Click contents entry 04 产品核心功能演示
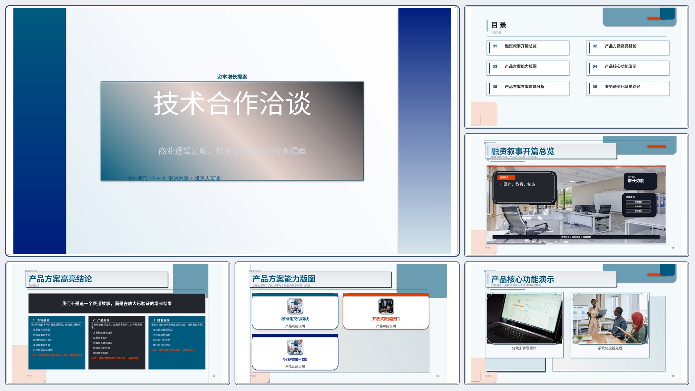The width and height of the screenshot is (695, 391). pyautogui.click(x=628, y=68)
